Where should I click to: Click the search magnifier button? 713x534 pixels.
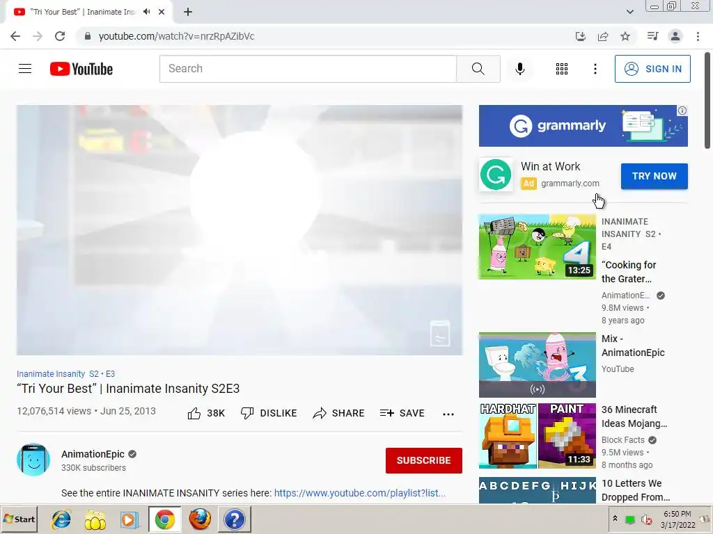(478, 69)
